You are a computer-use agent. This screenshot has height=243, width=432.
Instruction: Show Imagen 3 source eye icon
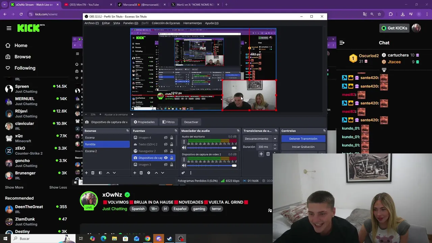(x=166, y=165)
